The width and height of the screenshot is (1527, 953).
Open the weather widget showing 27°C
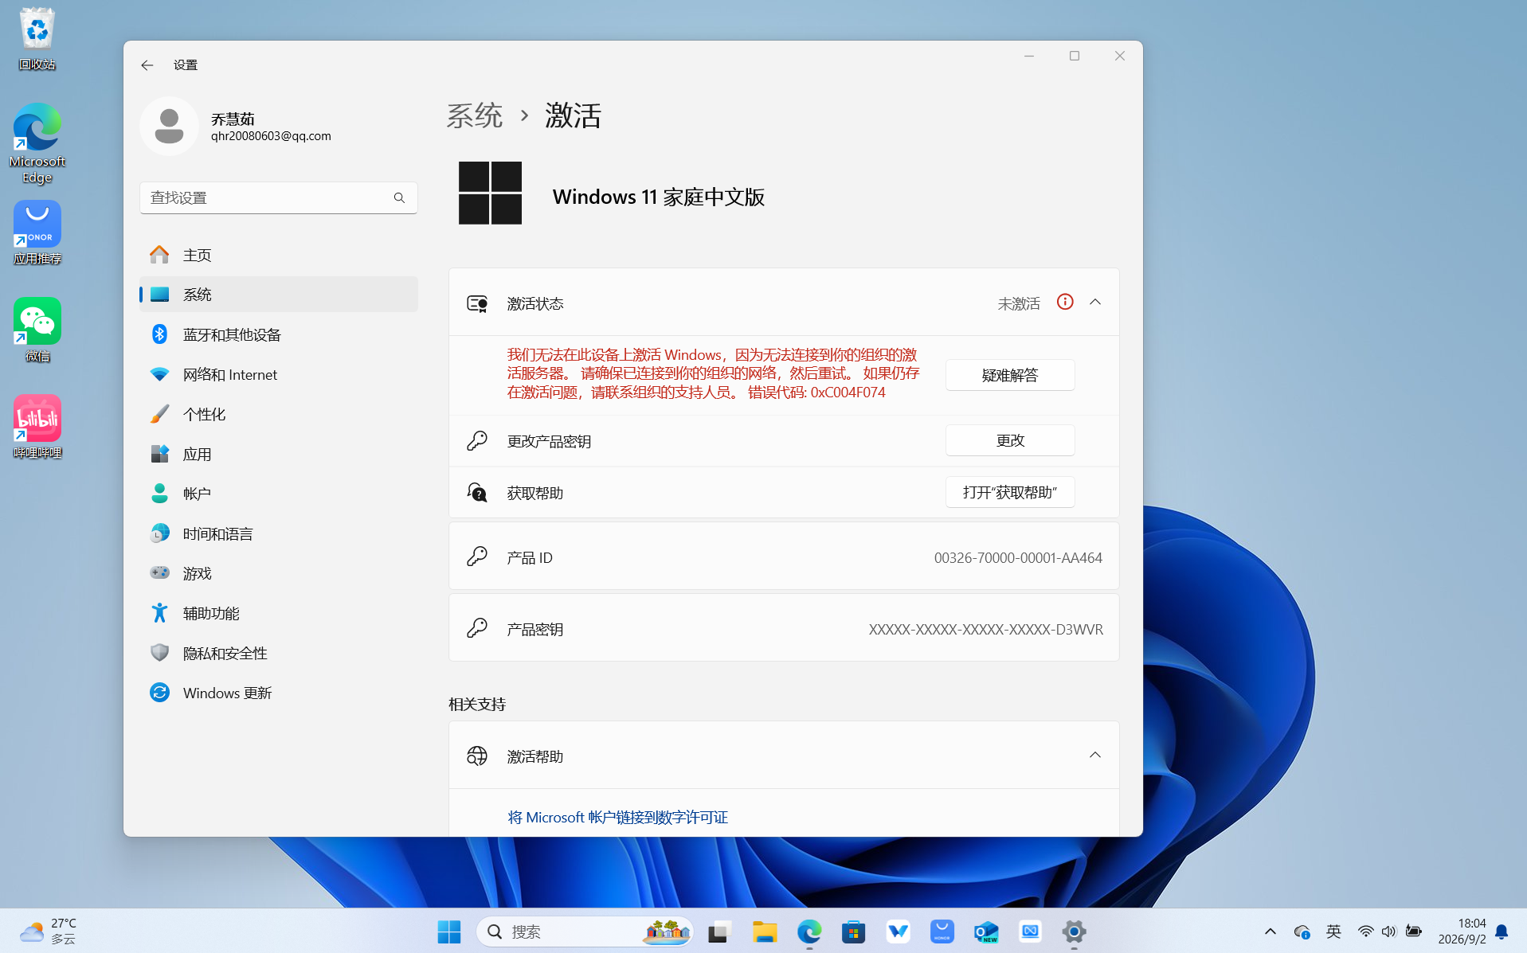tap(48, 932)
